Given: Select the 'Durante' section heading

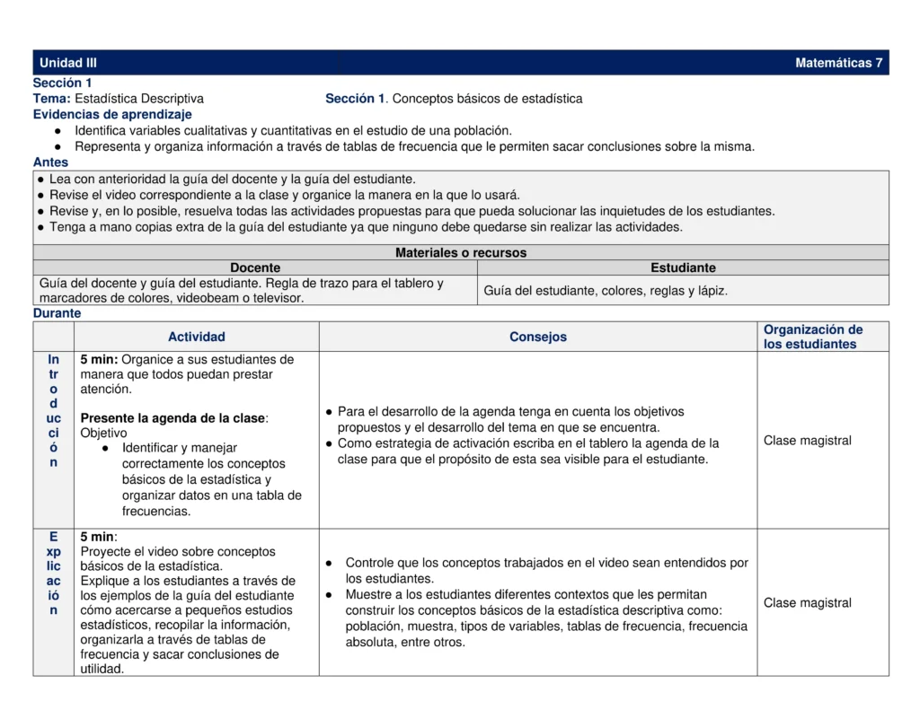Looking at the screenshot, I should (x=57, y=313).
